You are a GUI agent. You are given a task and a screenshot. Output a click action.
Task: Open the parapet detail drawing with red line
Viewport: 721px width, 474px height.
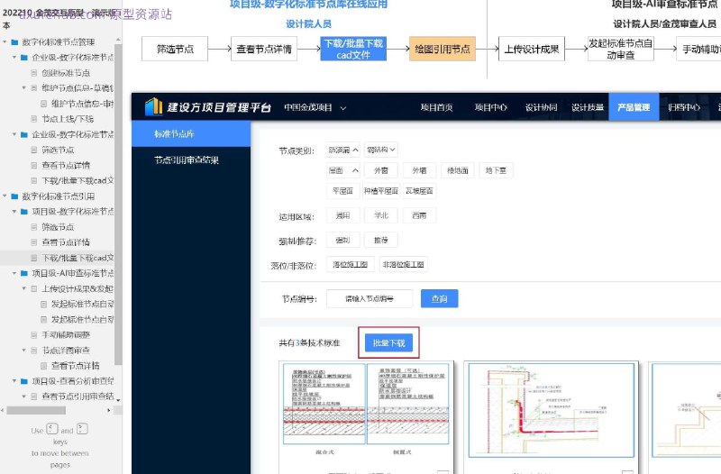(552, 411)
